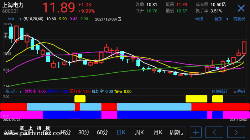
Task: Click the T marker on the chart
Action: pos(6,35)
